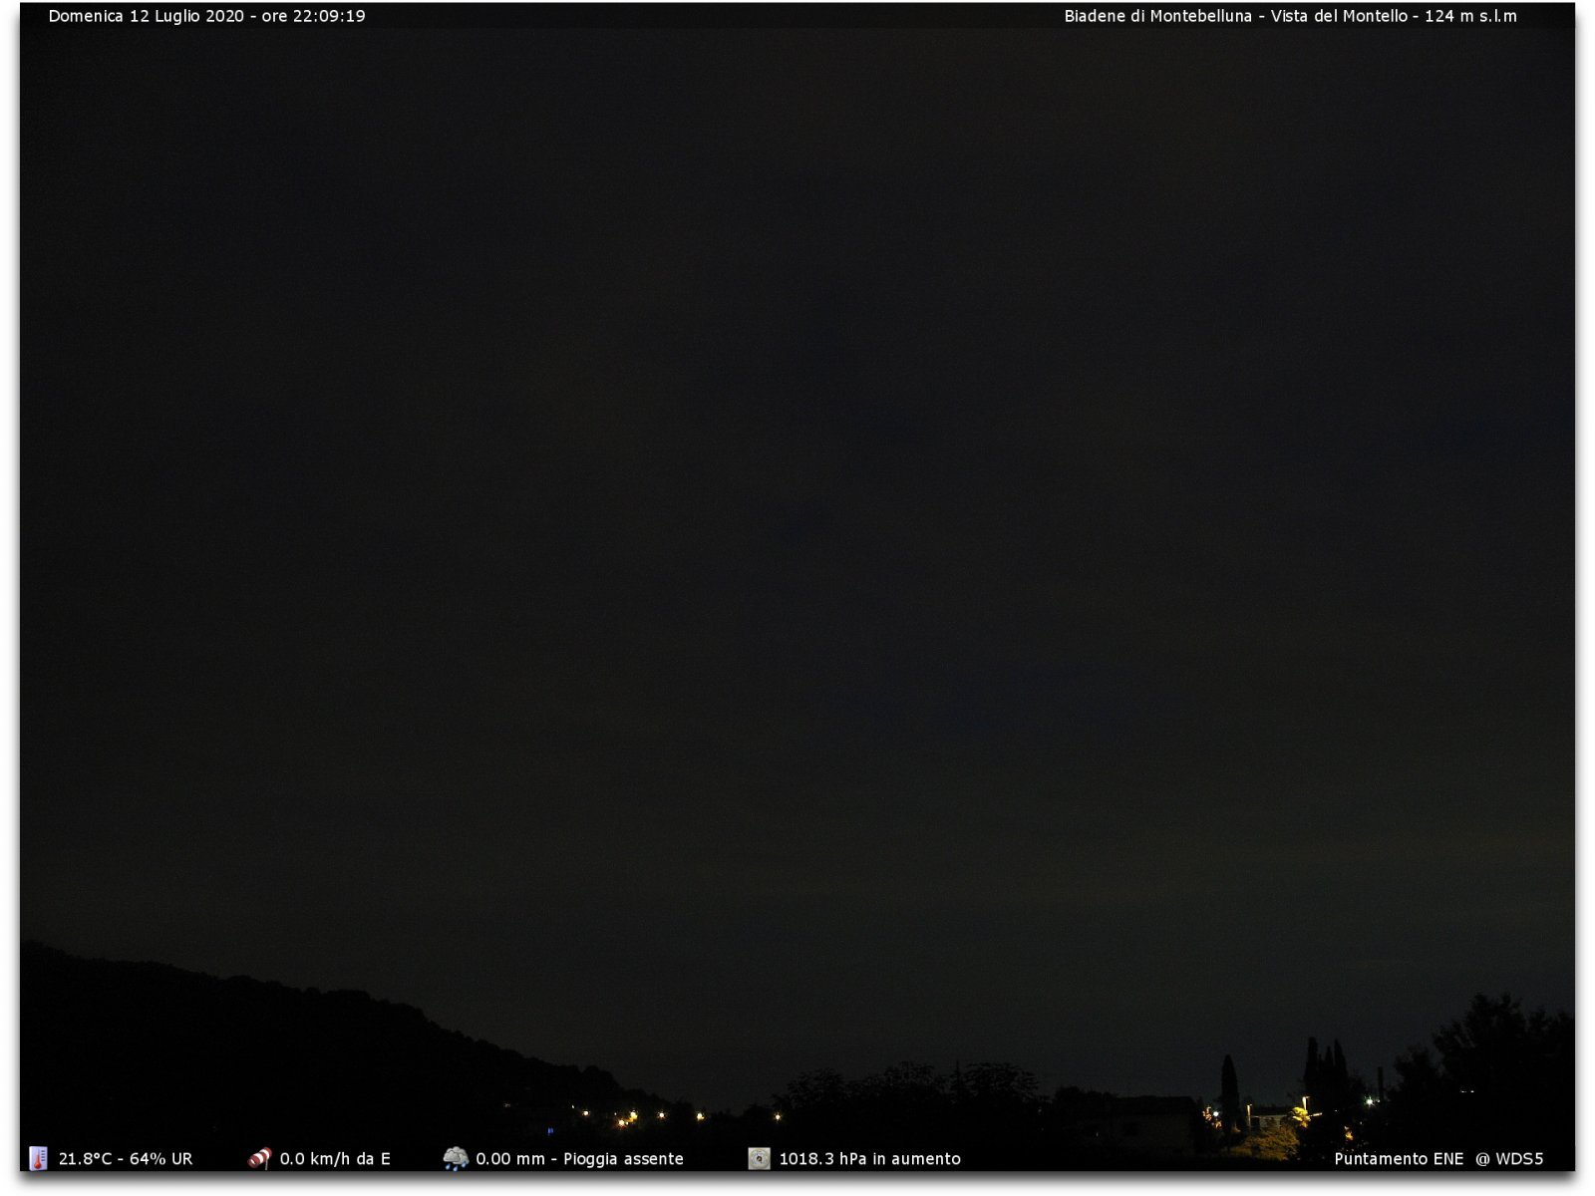The width and height of the screenshot is (1595, 1196).
Task: Click the thermometer icon beside temperature reading
Action: 38,1158
